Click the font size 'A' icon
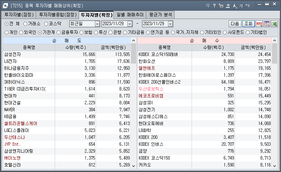The height and width of the screenshot is (172, 281). 235,6
